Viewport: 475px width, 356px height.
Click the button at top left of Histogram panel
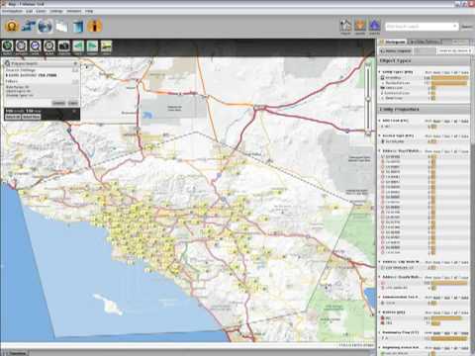point(395,51)
